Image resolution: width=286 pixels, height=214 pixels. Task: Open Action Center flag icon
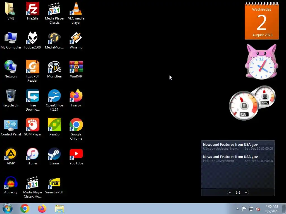(x=244, y=209)
